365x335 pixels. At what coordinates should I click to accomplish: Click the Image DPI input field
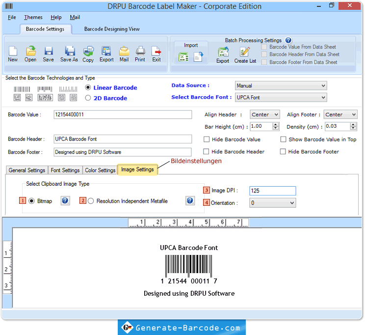tap(273, 191)
